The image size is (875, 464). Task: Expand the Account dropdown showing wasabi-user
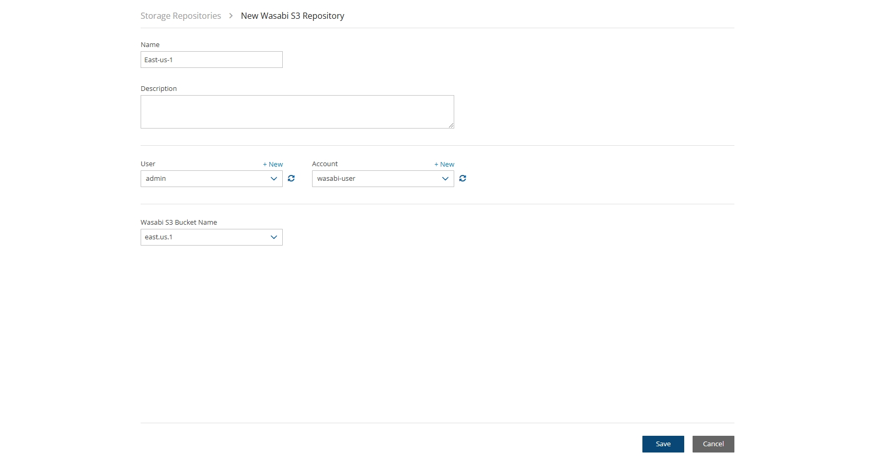tap(383, 179)
